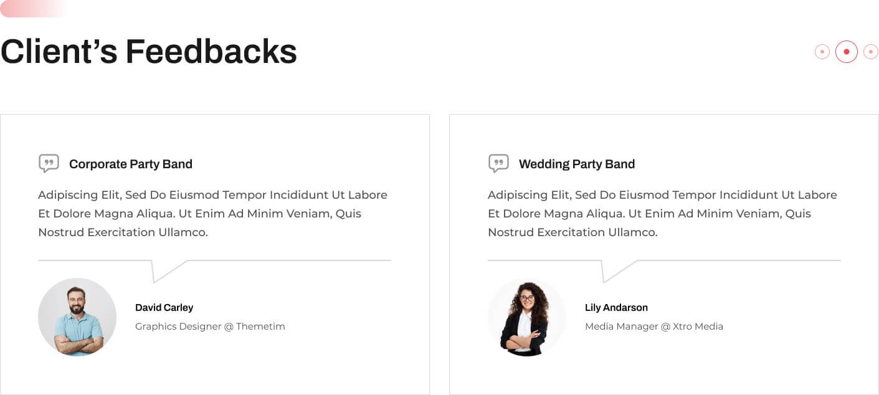Click Media Manager @ Xtro Media text

(654, 326)
